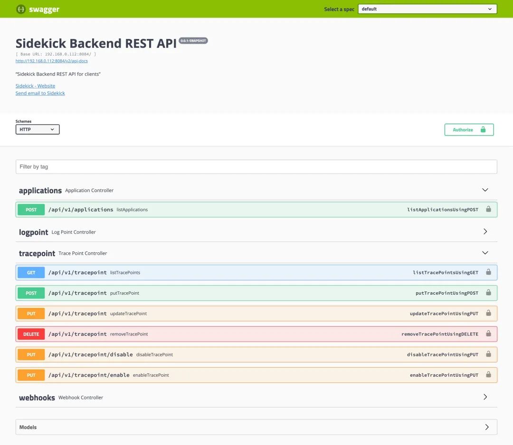The image size is (513, 445).
Task: Open the Sidekick - Website link
Action: [35, 86]
